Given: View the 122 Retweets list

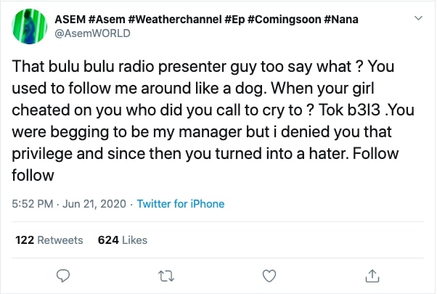Looking at the screenshot, I should click(49, 240).
